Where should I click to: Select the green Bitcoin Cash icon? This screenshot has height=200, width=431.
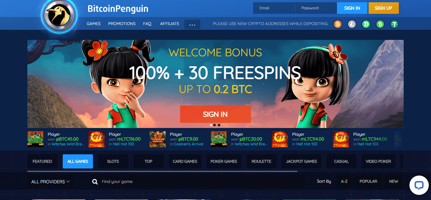click(x=380, y=24)
